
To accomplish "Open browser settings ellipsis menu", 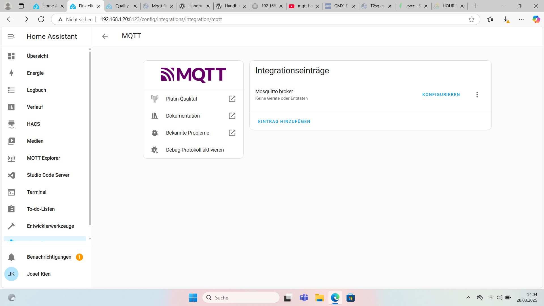I will 521,19.
